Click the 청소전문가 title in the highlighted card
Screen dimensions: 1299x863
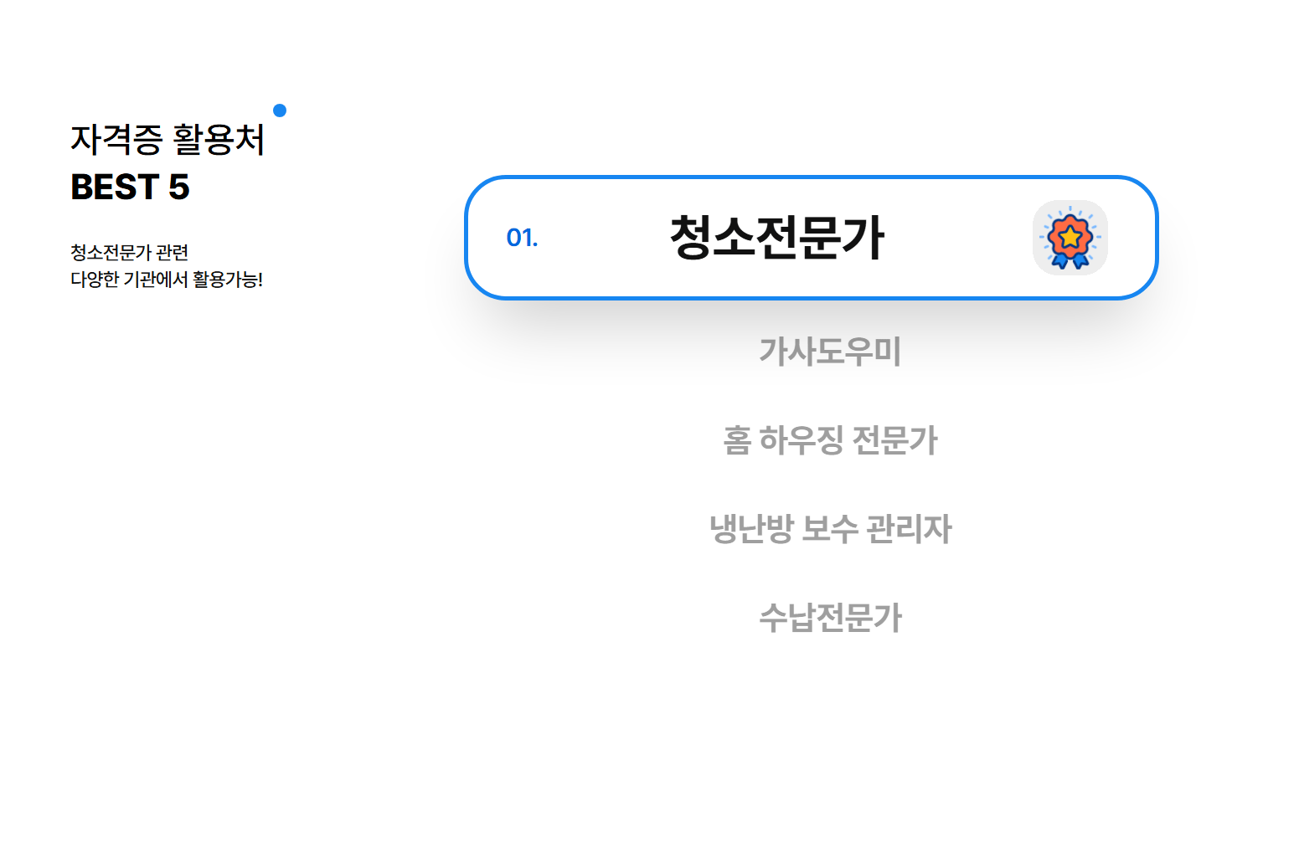coord(776,237)
